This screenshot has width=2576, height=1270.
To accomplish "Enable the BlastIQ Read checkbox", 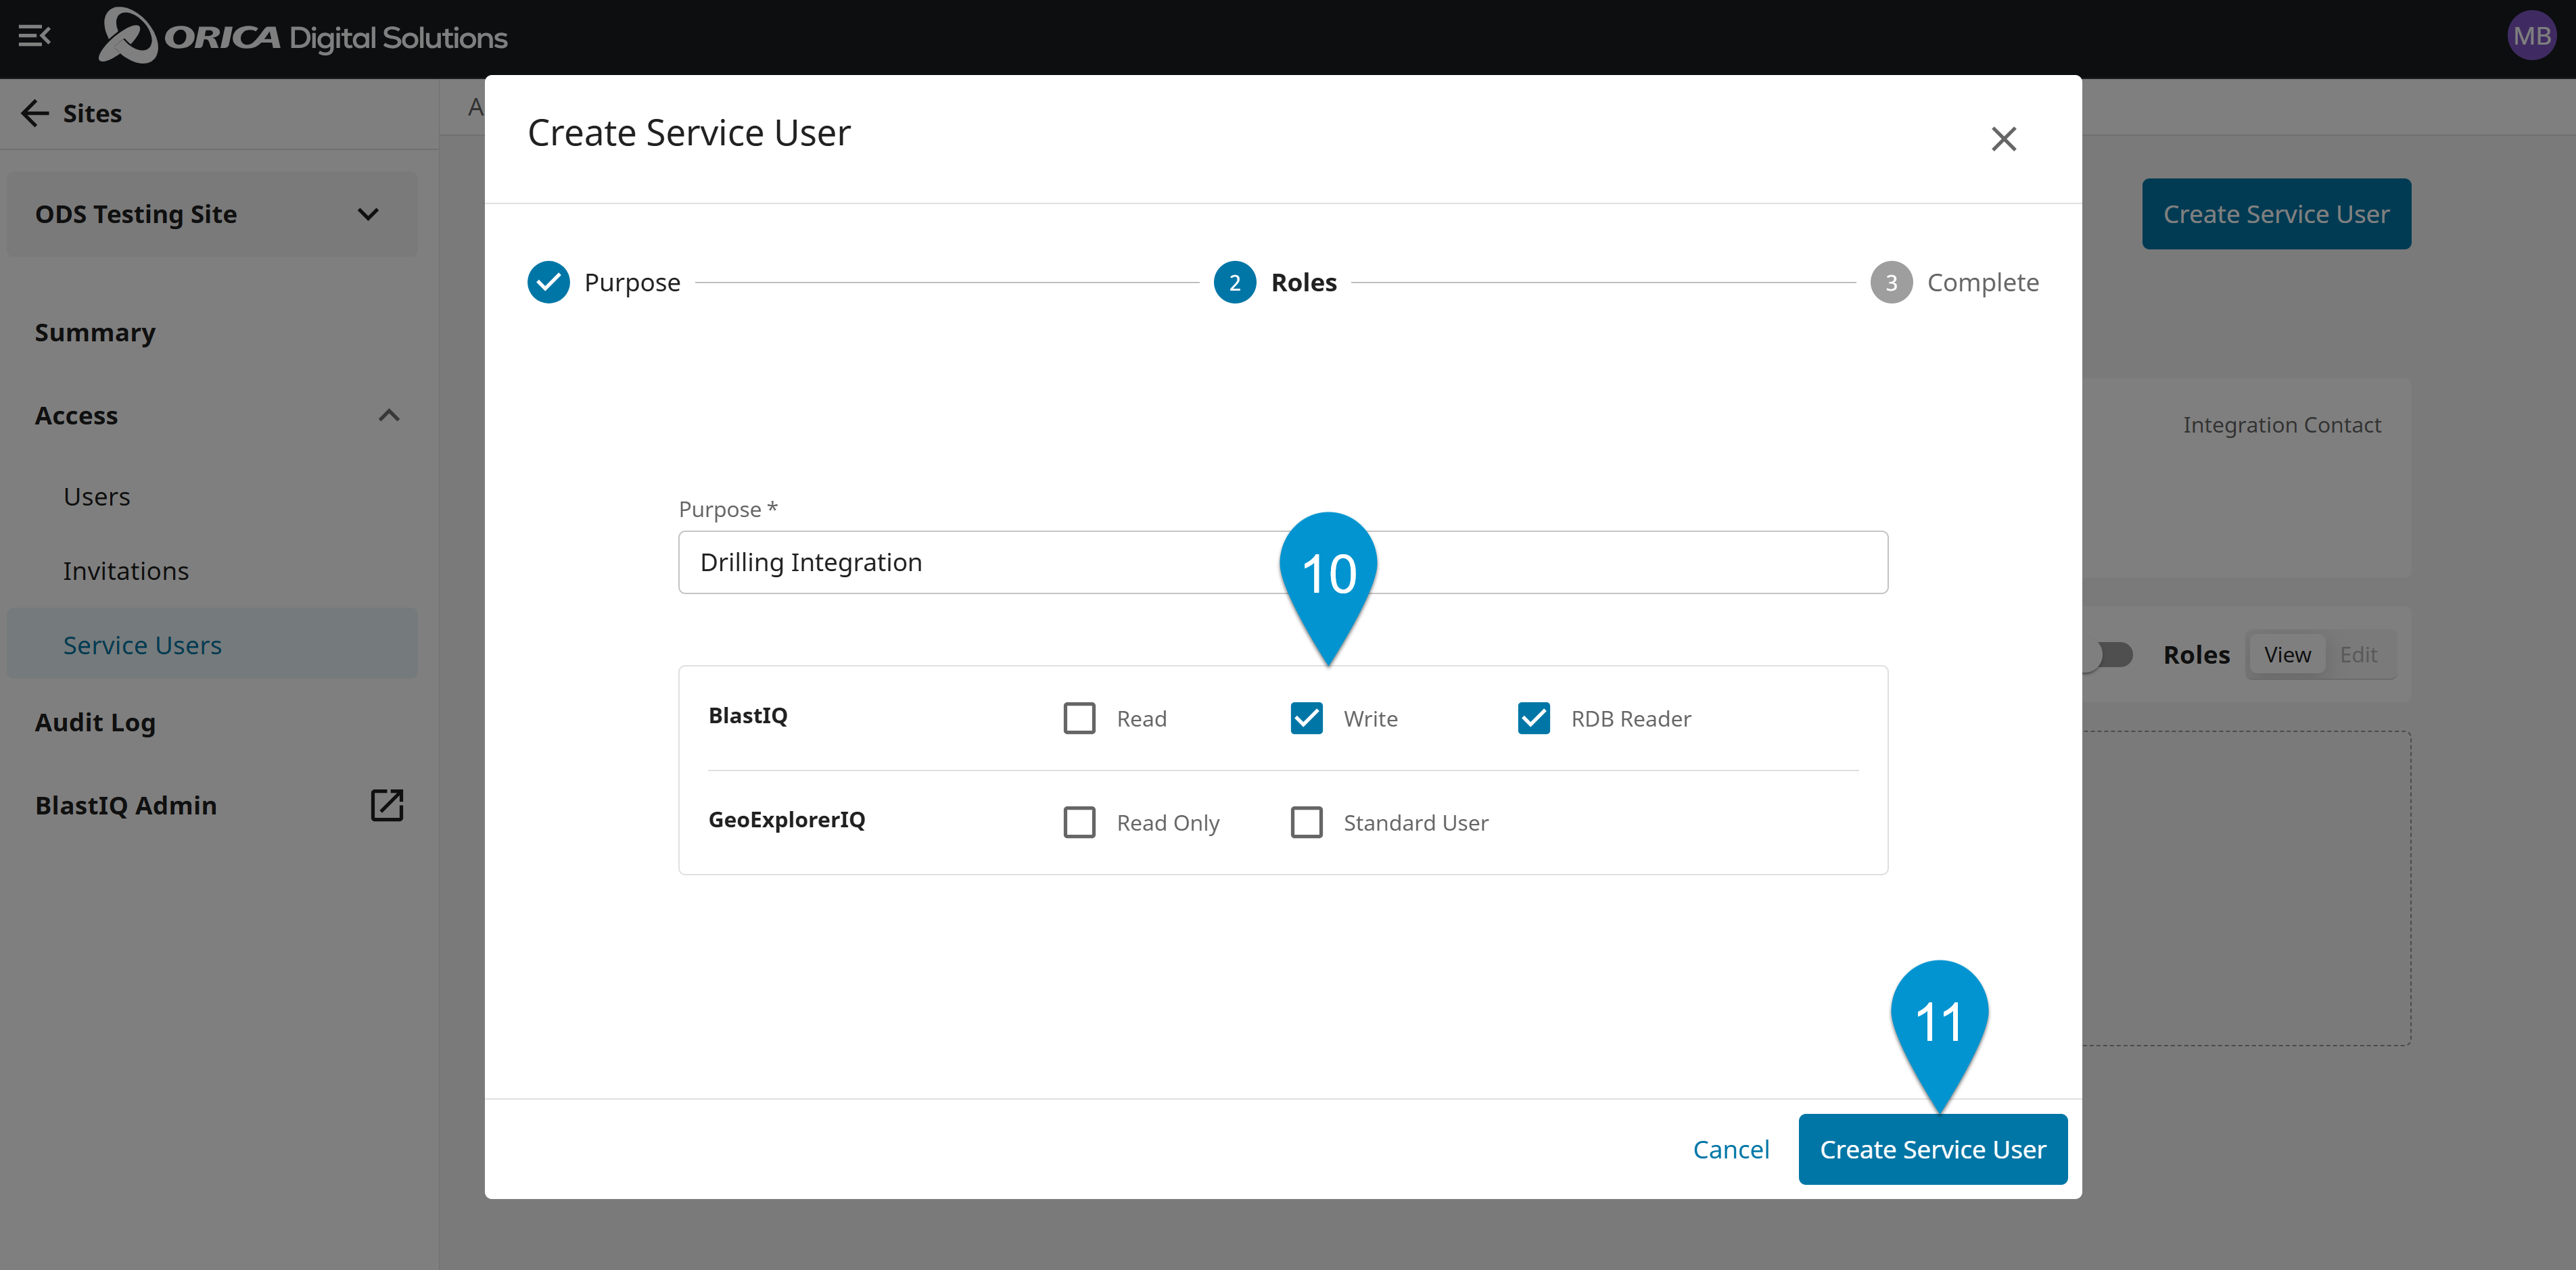I will 1079,718.
